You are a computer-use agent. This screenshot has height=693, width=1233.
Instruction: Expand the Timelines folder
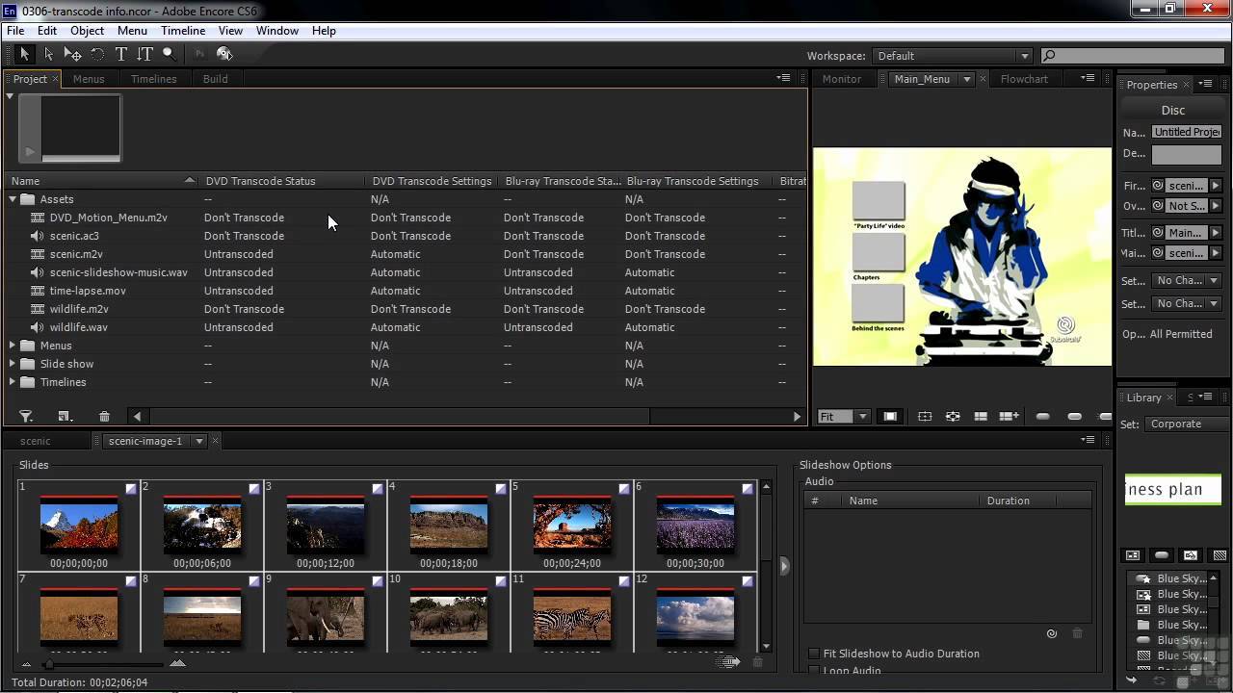pyautogui.click(x=13, y=382)
